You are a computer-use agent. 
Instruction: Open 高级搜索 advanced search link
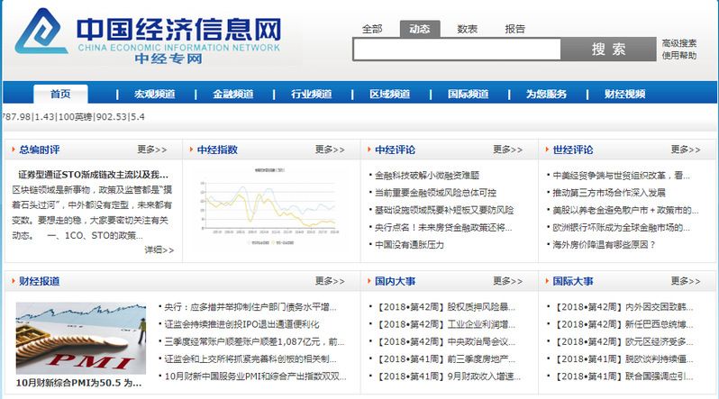(678, 42)
